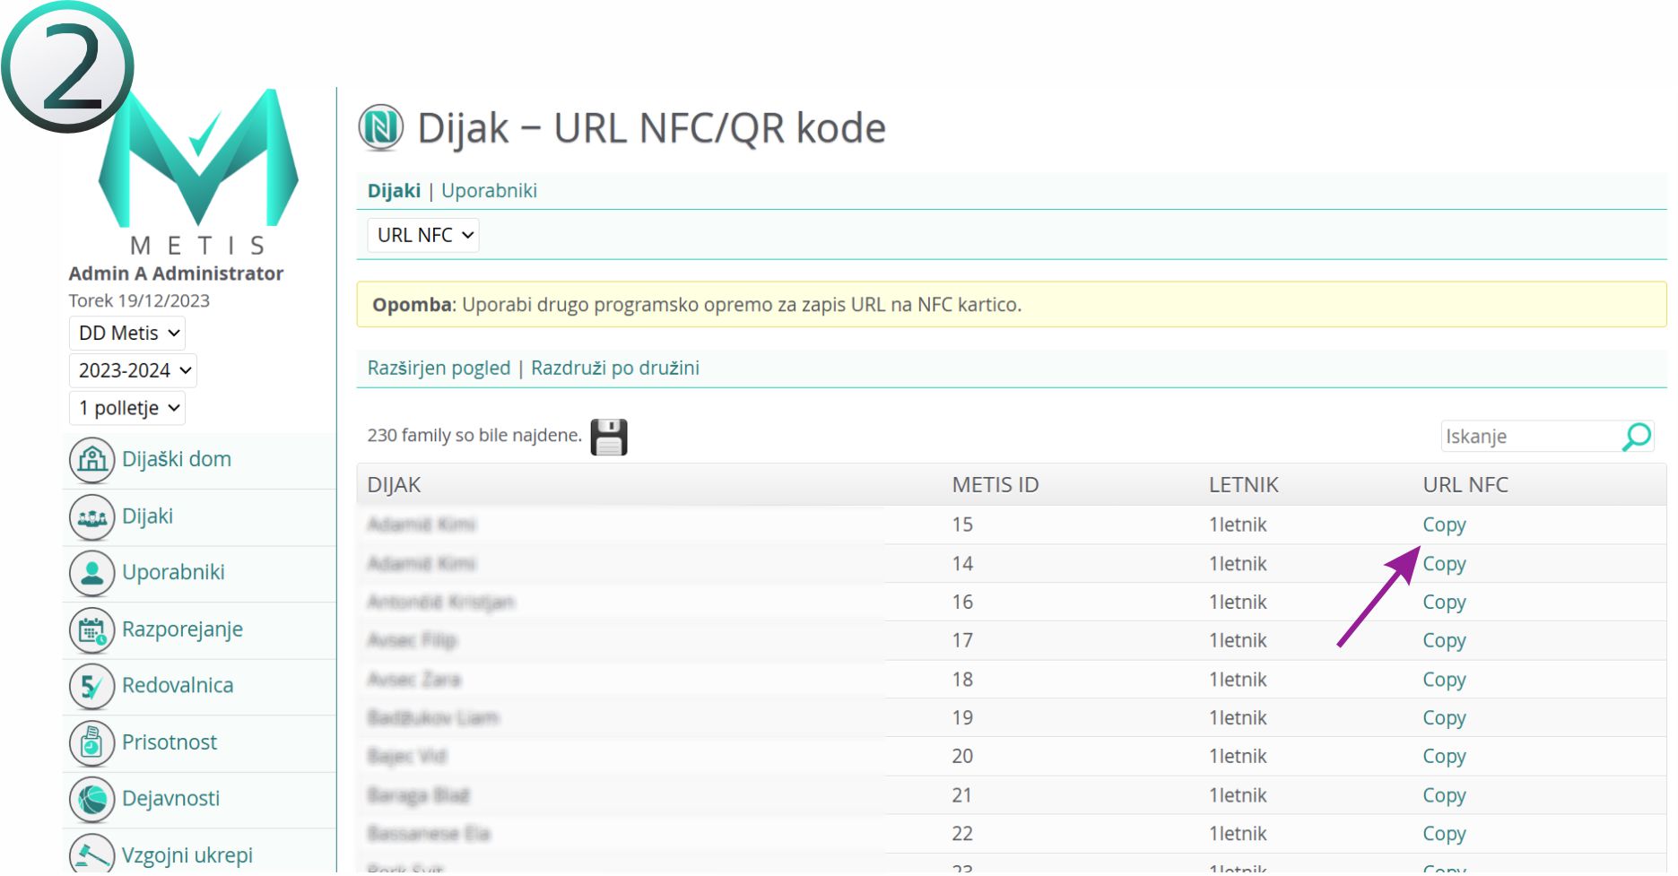Click the Dejavnosti basketball icon
The height and width of the screenshot is (876, 1678).
(x=91, y=800)
